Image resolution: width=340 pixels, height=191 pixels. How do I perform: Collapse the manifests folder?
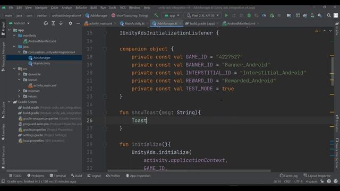click(x=14, y=36)
